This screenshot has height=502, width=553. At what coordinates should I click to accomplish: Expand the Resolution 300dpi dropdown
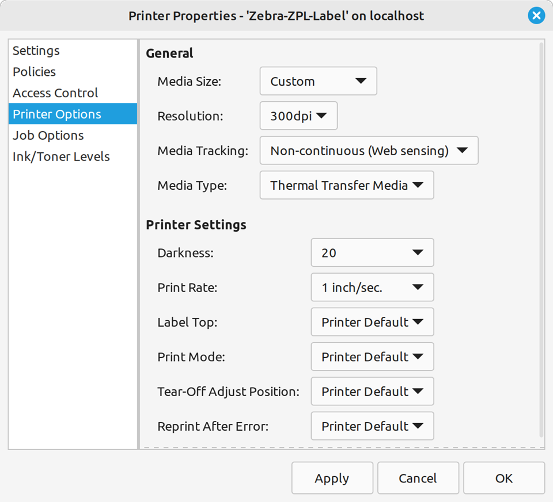298,116
